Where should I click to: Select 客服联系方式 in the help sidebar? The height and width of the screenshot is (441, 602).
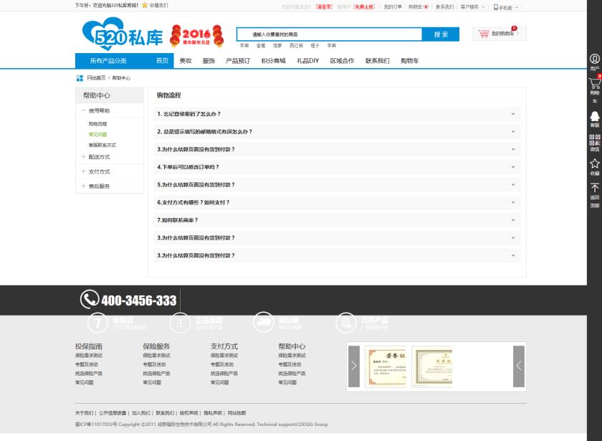pyautogui.click(x=102, y=145)
